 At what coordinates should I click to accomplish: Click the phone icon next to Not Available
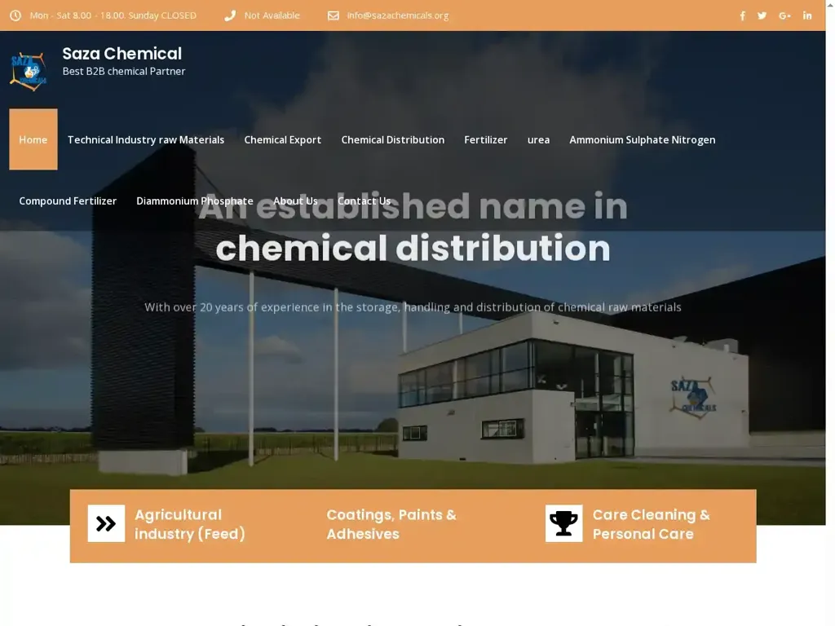(229, 15)
